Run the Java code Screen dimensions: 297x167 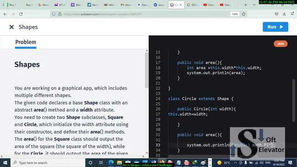275,27
